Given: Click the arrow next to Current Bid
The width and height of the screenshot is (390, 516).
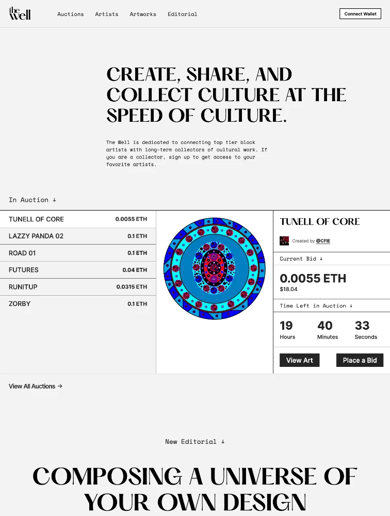Looking at the screenshot, I should pyautogui.click(x=321, y=259).
